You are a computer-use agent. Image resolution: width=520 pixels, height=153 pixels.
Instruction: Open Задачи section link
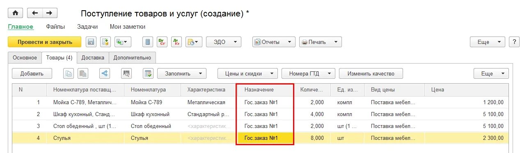tap(87, 27)
